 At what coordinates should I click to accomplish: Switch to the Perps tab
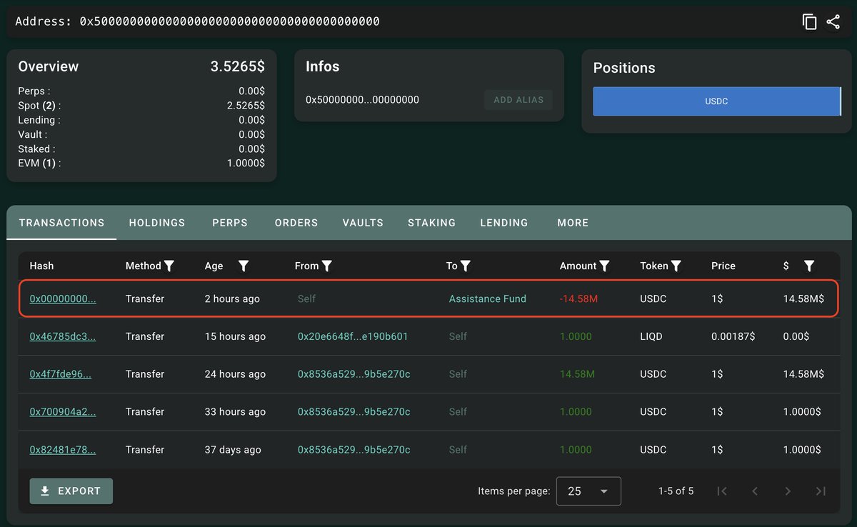pyautogui.click(x=230, y=223)
